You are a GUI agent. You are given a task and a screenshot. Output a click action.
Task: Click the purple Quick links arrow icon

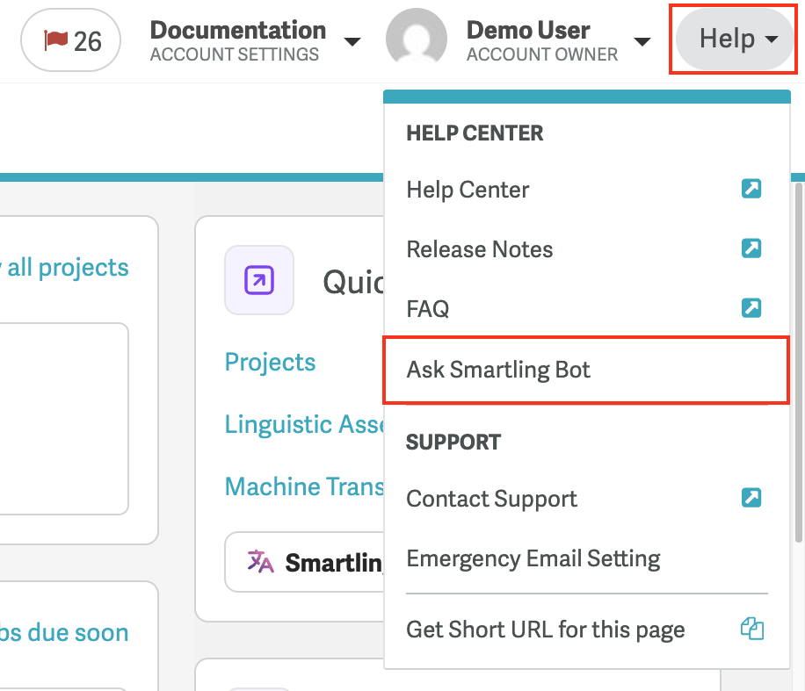(x=259, y=281)
